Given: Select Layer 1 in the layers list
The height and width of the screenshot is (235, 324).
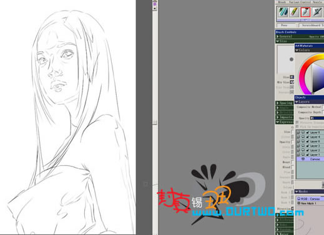Looking at the screenshot, I should coord(310,155).
